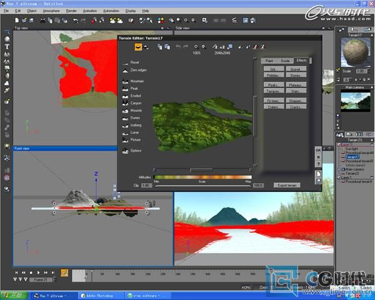This screenshot has width=375, height=300.
Task: Apply the Mountain terrain preset
Action: (x=133, y=81)
